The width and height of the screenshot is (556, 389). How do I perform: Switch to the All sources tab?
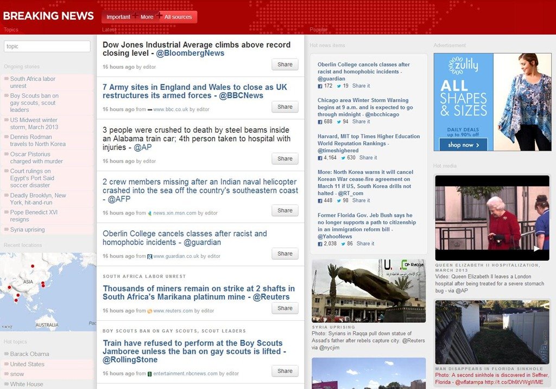[x=178, y=17]
